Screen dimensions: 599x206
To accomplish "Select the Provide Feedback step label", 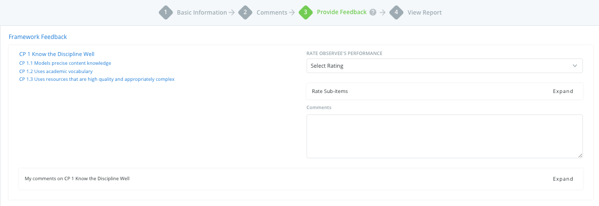I will click(x=342, y=12).
